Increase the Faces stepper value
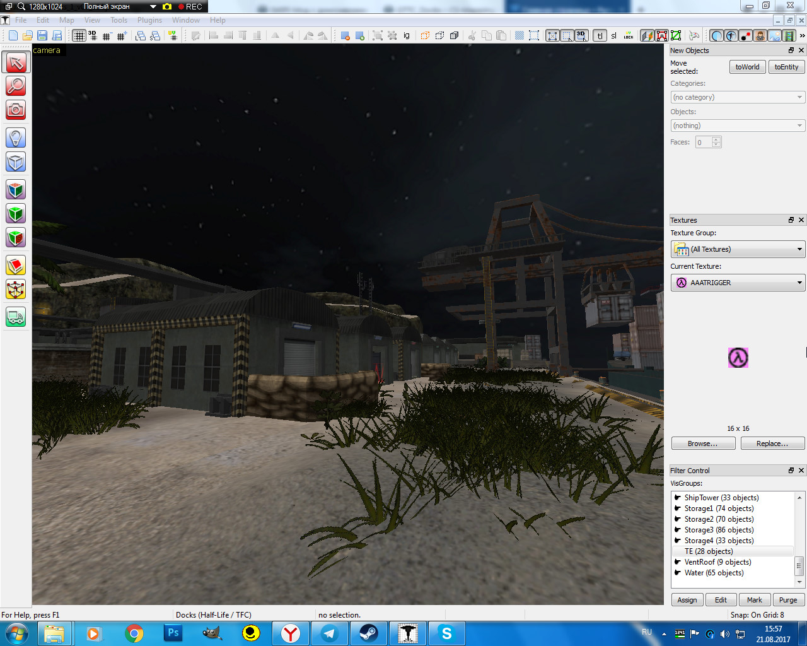 (716, 139)
